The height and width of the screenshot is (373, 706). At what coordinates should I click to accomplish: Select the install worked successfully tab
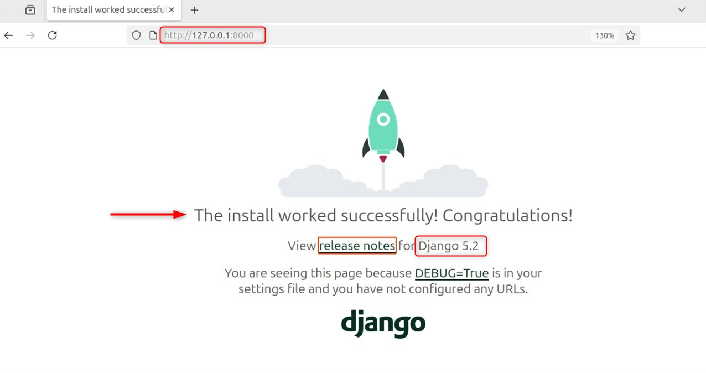point(105,9)
